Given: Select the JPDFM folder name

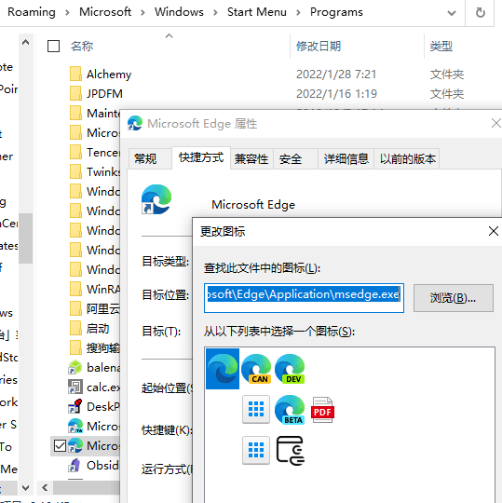Looking at the screenshot, I should (x=104, y=94).
